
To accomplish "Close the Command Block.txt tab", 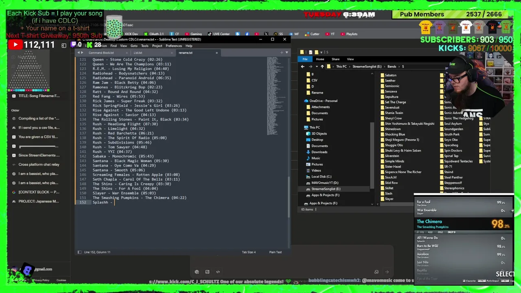I will click(127, 52).
